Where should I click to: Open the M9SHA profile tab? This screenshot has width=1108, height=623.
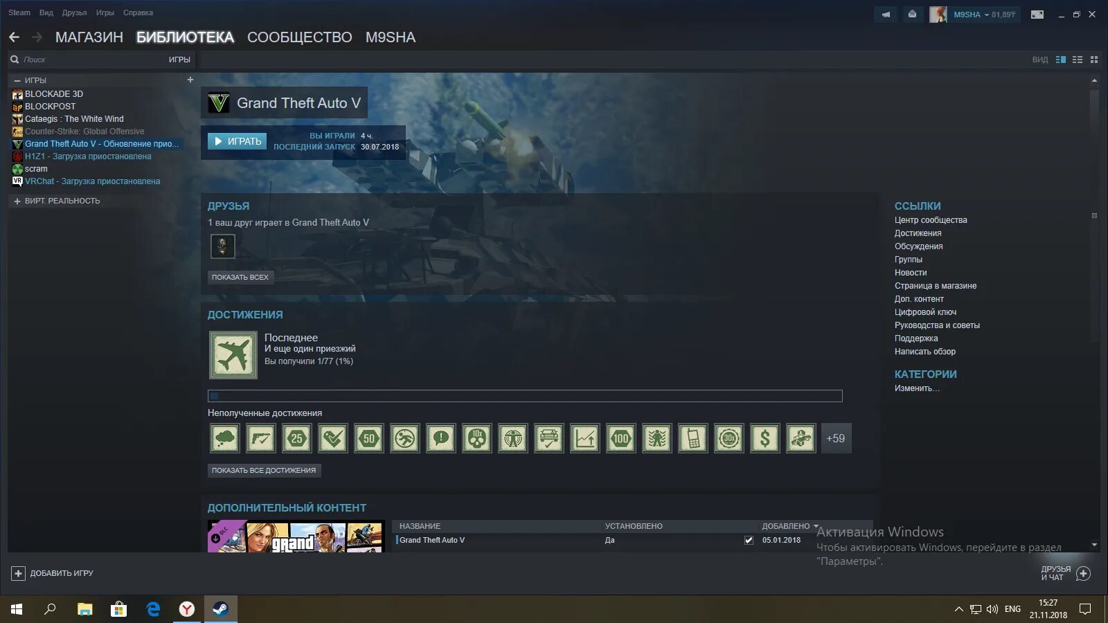[x=391, y=37]
